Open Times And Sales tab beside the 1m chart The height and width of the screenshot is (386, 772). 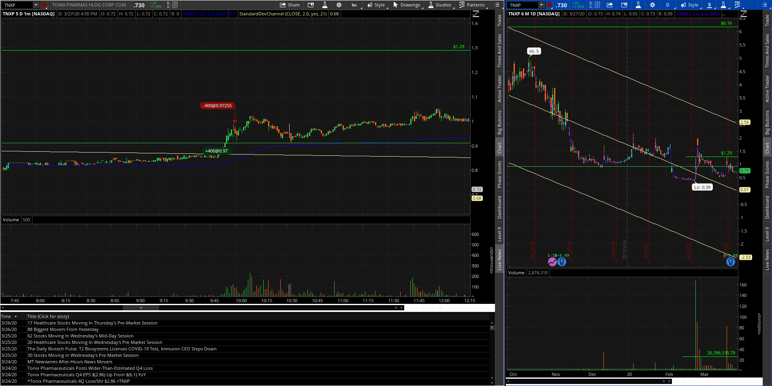(x=499, y=51)
